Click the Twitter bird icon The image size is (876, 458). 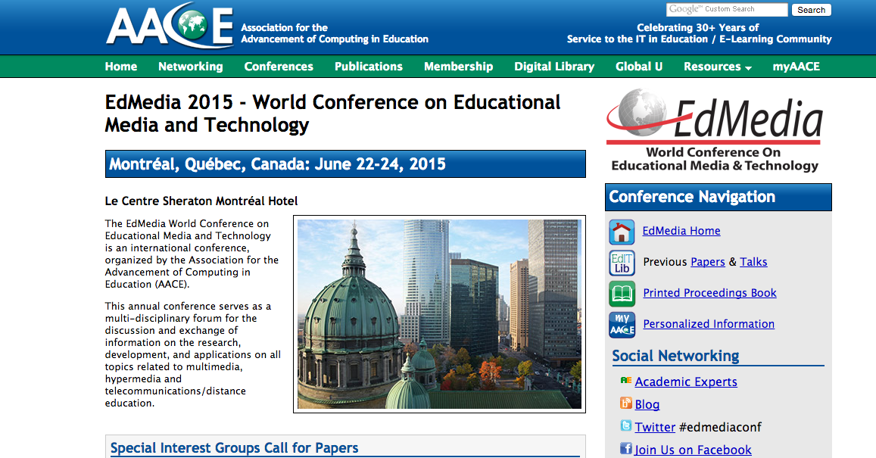tap(625, 425)
